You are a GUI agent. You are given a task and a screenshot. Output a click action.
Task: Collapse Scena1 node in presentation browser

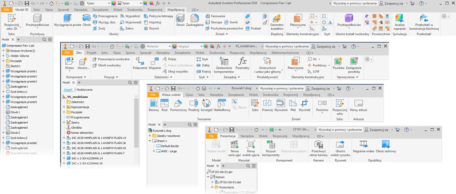(208, 177)
